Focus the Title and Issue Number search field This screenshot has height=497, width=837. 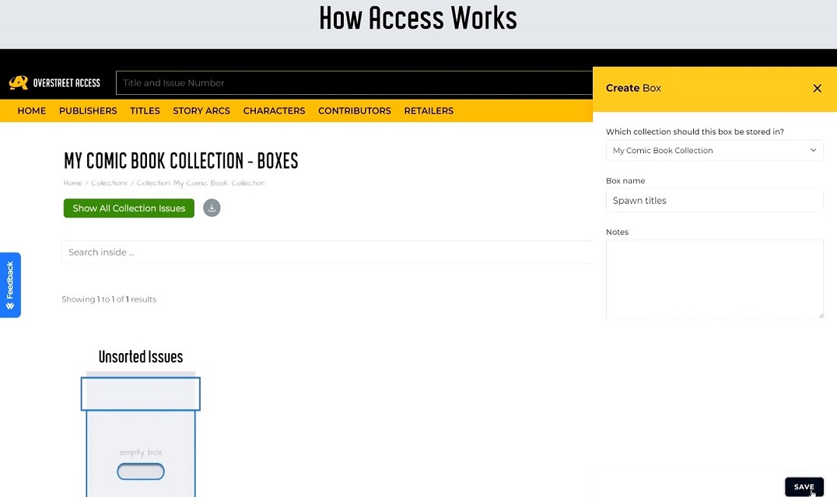point(354,82)
